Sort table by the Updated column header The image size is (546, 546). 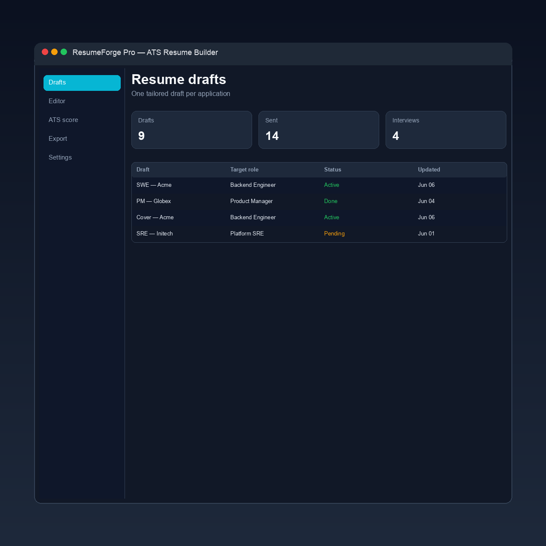[x=429, y=170]
